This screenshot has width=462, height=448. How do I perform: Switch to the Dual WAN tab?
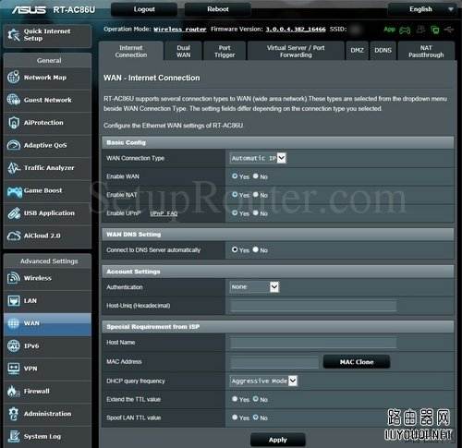[183, 51]
